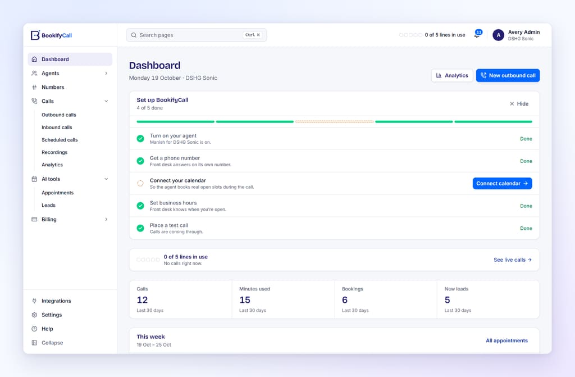Click the Avery Admin avatar circle
This screenshot has height=377, width=575.
[499, 35]
